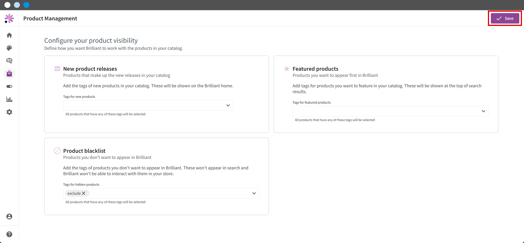This screenshot has height=243, width=524.
Task: Expand the Tags for new products dropdown
Action: tap(228, 105)
